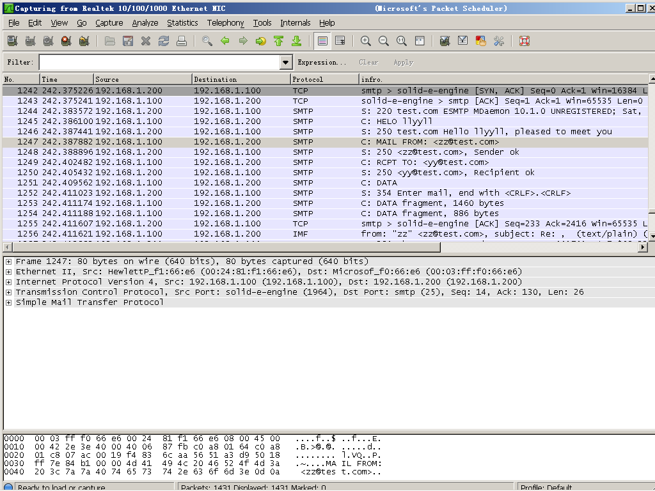Expand the Transmission Control Protocol tree row

point(9,292)
